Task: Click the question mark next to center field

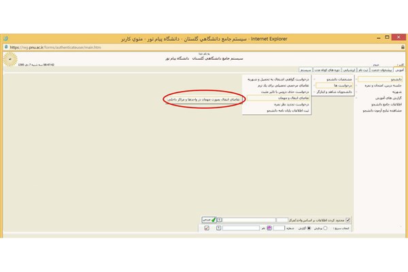Action: click(220, 220)
